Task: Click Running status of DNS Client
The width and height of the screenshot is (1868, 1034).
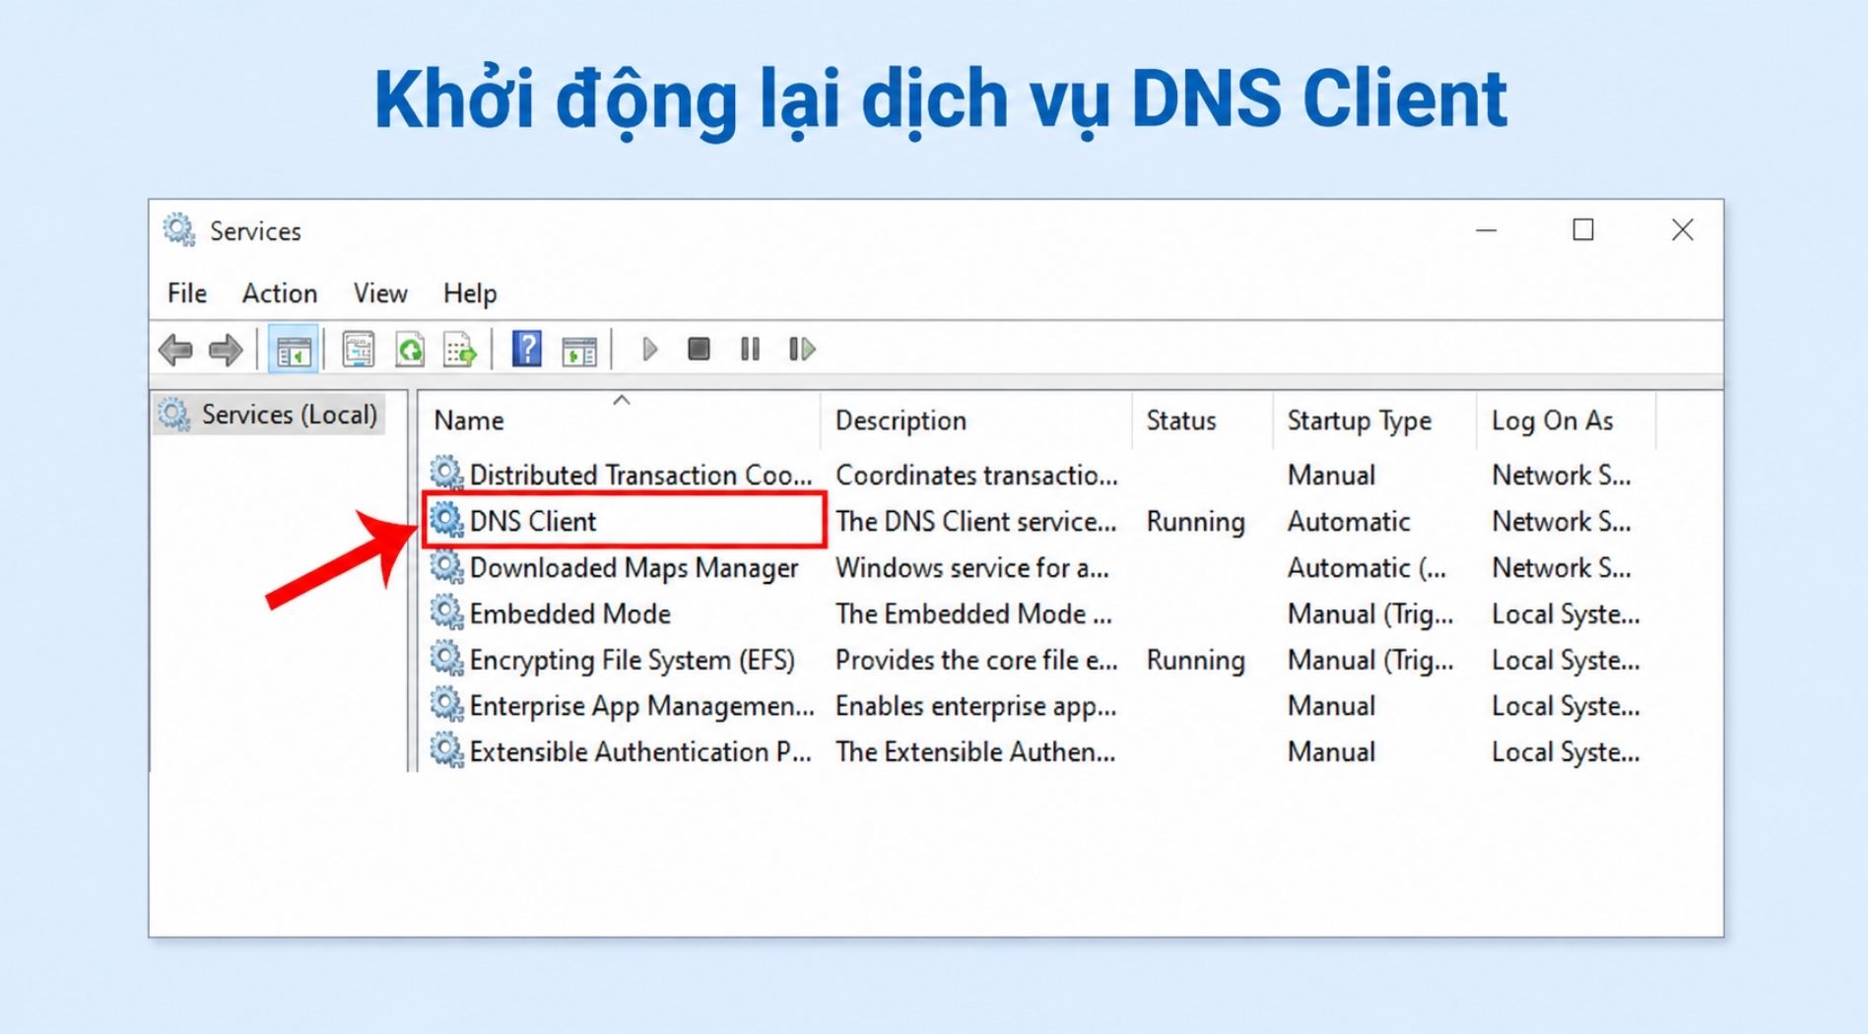Action: pyautogui.click(x=1195, y=521)
